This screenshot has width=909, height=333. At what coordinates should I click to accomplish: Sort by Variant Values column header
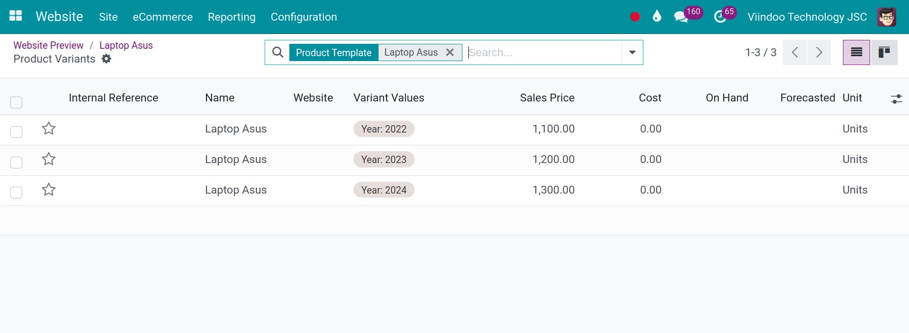[x=389, y=98]
